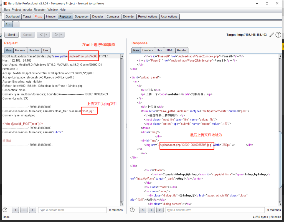Click the Content-Type: image/jpeg line
The width and height of the screenshot is (284, 222).
(x=19, y=115)
